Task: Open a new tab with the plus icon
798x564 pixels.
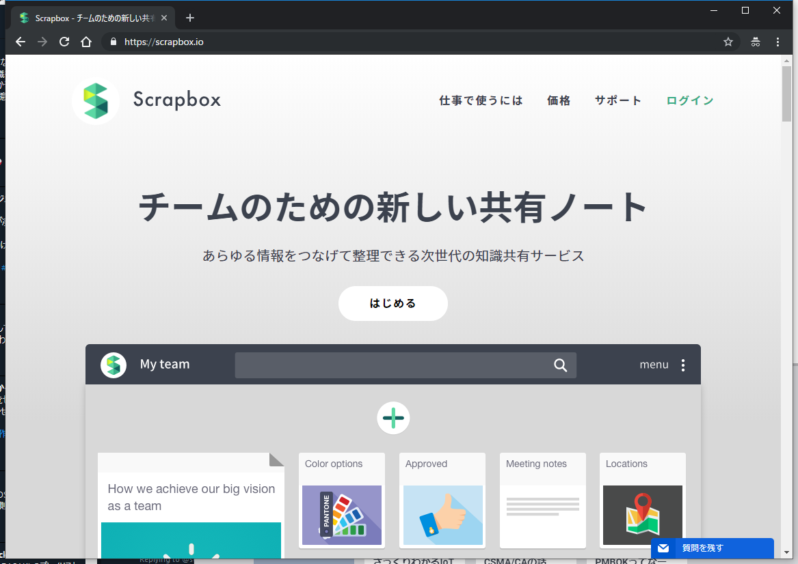Action: point(190,18)
